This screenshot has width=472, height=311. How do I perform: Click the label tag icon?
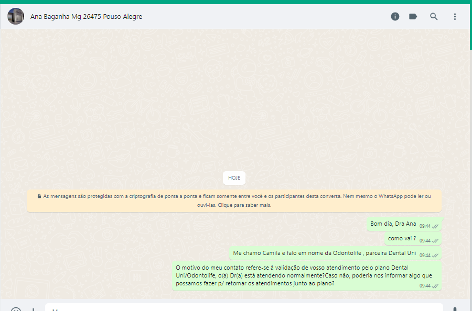413,17
